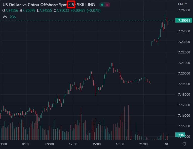
Task: Click the 7.24000 price axis label
Action: (x=184, y=31)
